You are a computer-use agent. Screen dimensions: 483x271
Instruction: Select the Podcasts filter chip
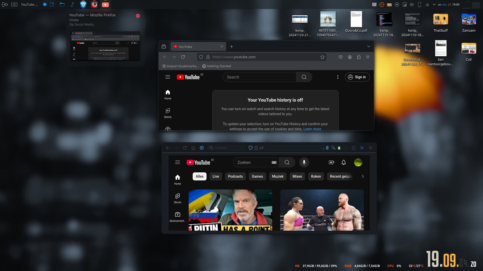[x=235, y=176]
